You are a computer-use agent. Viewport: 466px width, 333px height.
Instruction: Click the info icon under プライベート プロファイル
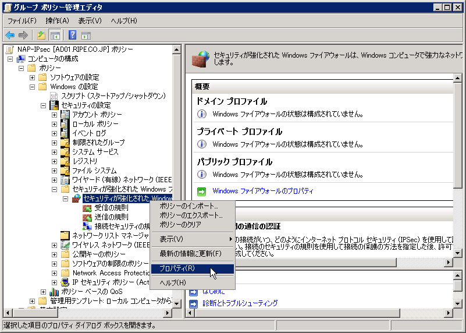tap(202, 144)
